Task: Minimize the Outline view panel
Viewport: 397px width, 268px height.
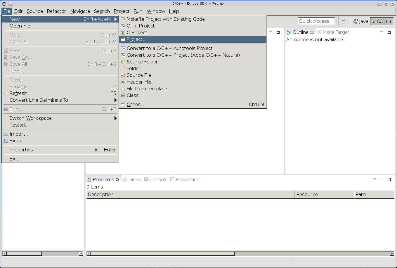Action: coord(382,32)
